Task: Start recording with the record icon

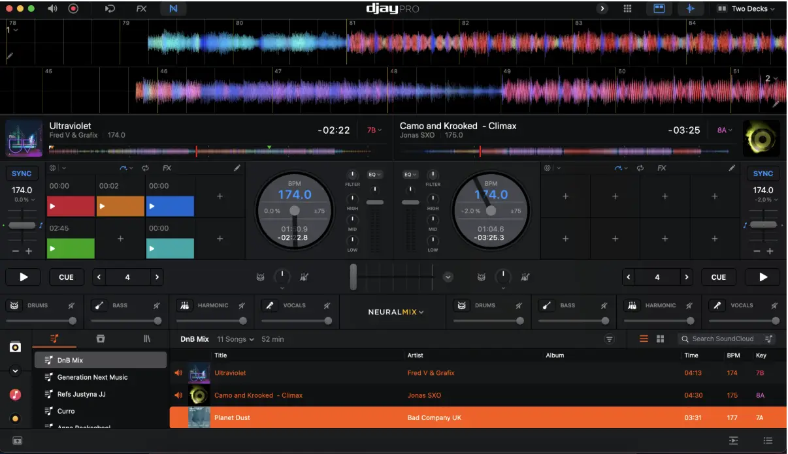Action: click(x=73, y=8)
